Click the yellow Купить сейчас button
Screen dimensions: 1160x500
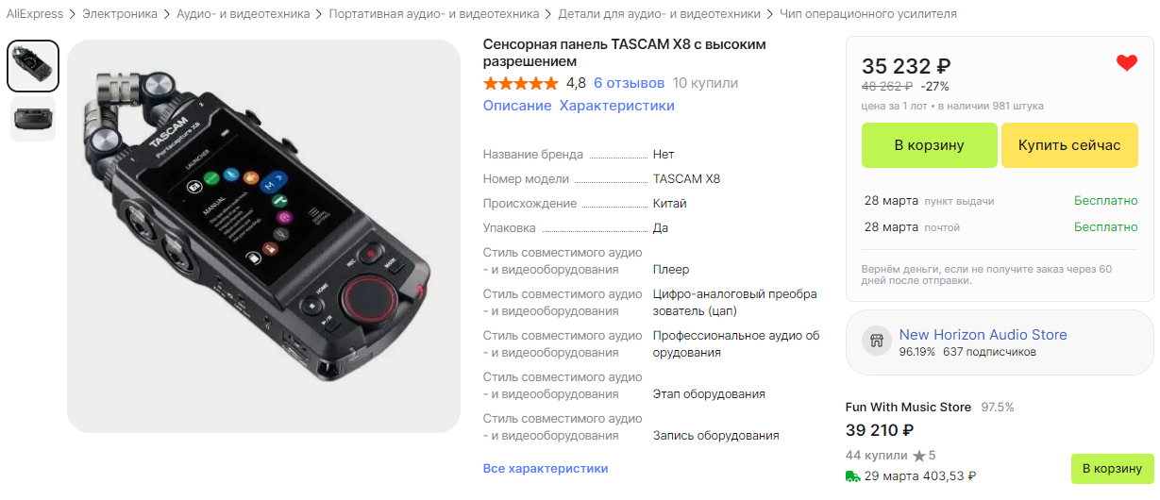click(x=1069, y=145)
